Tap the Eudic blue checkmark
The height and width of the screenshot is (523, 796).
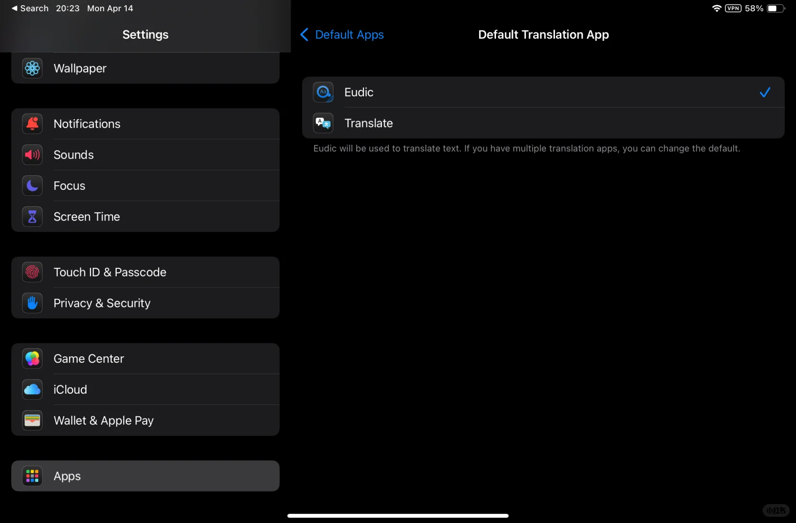click(765, 92)
